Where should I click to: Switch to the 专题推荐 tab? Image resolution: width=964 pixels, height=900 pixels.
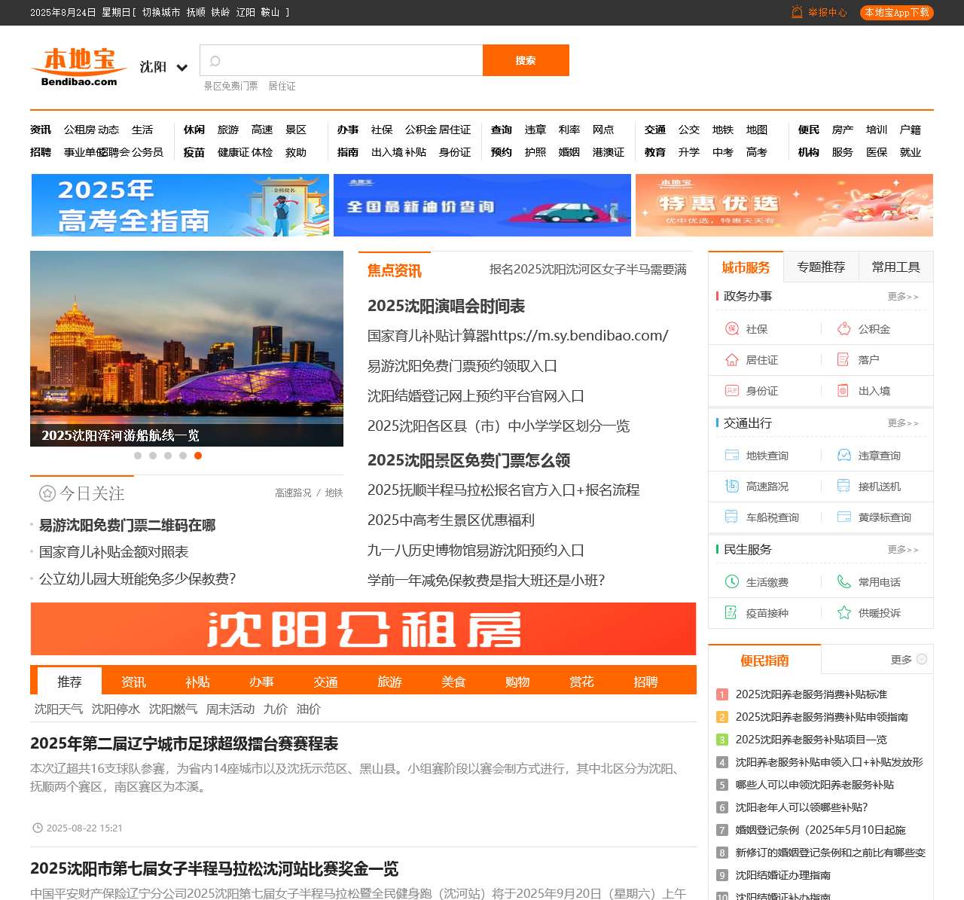click(820, 267)
